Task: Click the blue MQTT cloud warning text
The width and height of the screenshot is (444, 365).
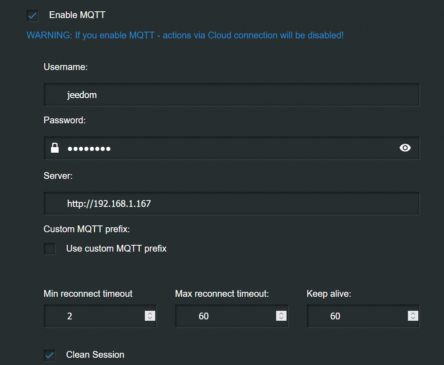Action: tap(185, 35)
